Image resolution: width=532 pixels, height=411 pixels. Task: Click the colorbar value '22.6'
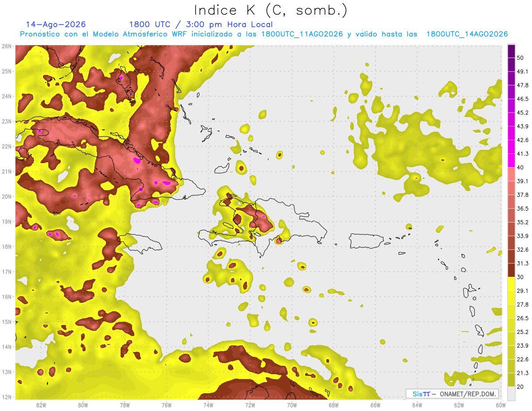tap(522, 360)
